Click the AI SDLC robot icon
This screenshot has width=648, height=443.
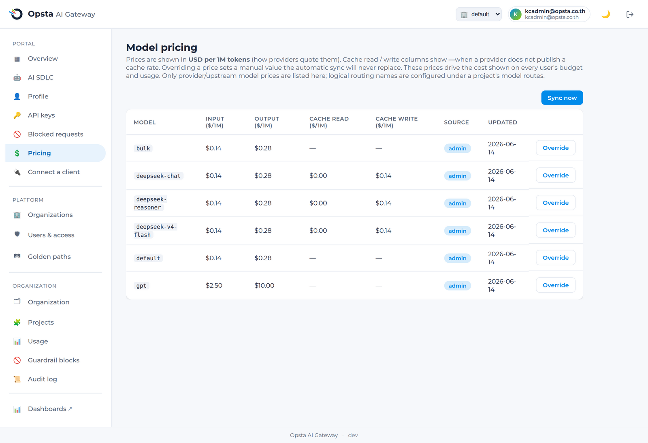(x=17, y=77)
